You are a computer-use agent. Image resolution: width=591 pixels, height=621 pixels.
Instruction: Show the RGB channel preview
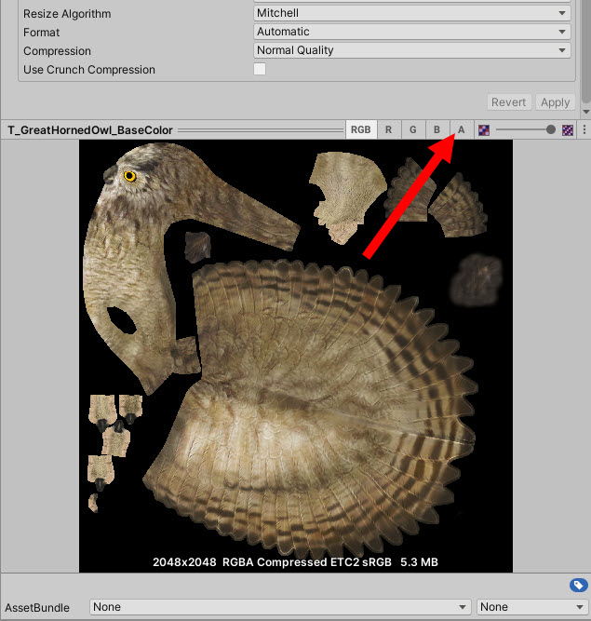coord(360,130)
